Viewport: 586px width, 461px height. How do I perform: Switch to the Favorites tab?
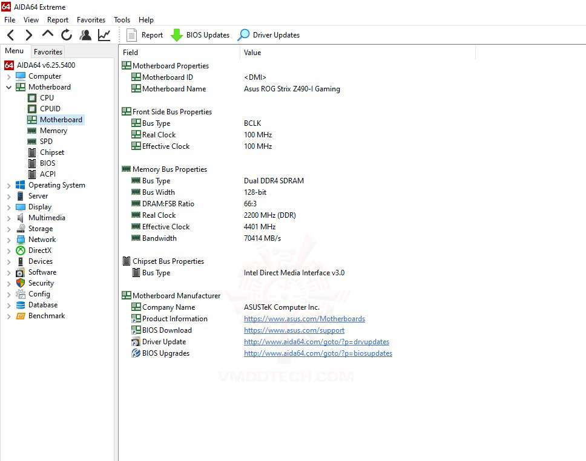click(48, 51)
